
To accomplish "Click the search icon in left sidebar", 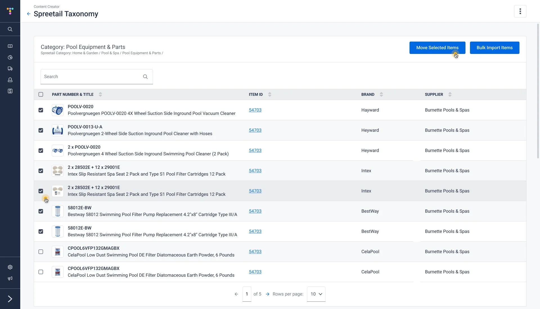I will 10,29.
